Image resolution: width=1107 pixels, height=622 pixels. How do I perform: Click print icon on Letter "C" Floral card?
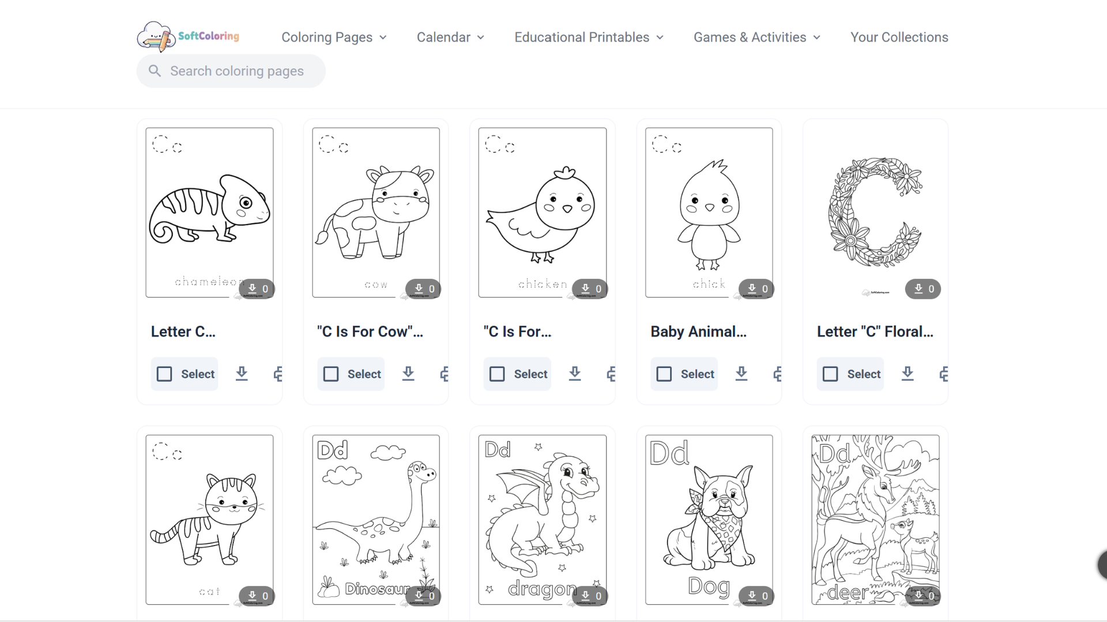click(944, 374)
